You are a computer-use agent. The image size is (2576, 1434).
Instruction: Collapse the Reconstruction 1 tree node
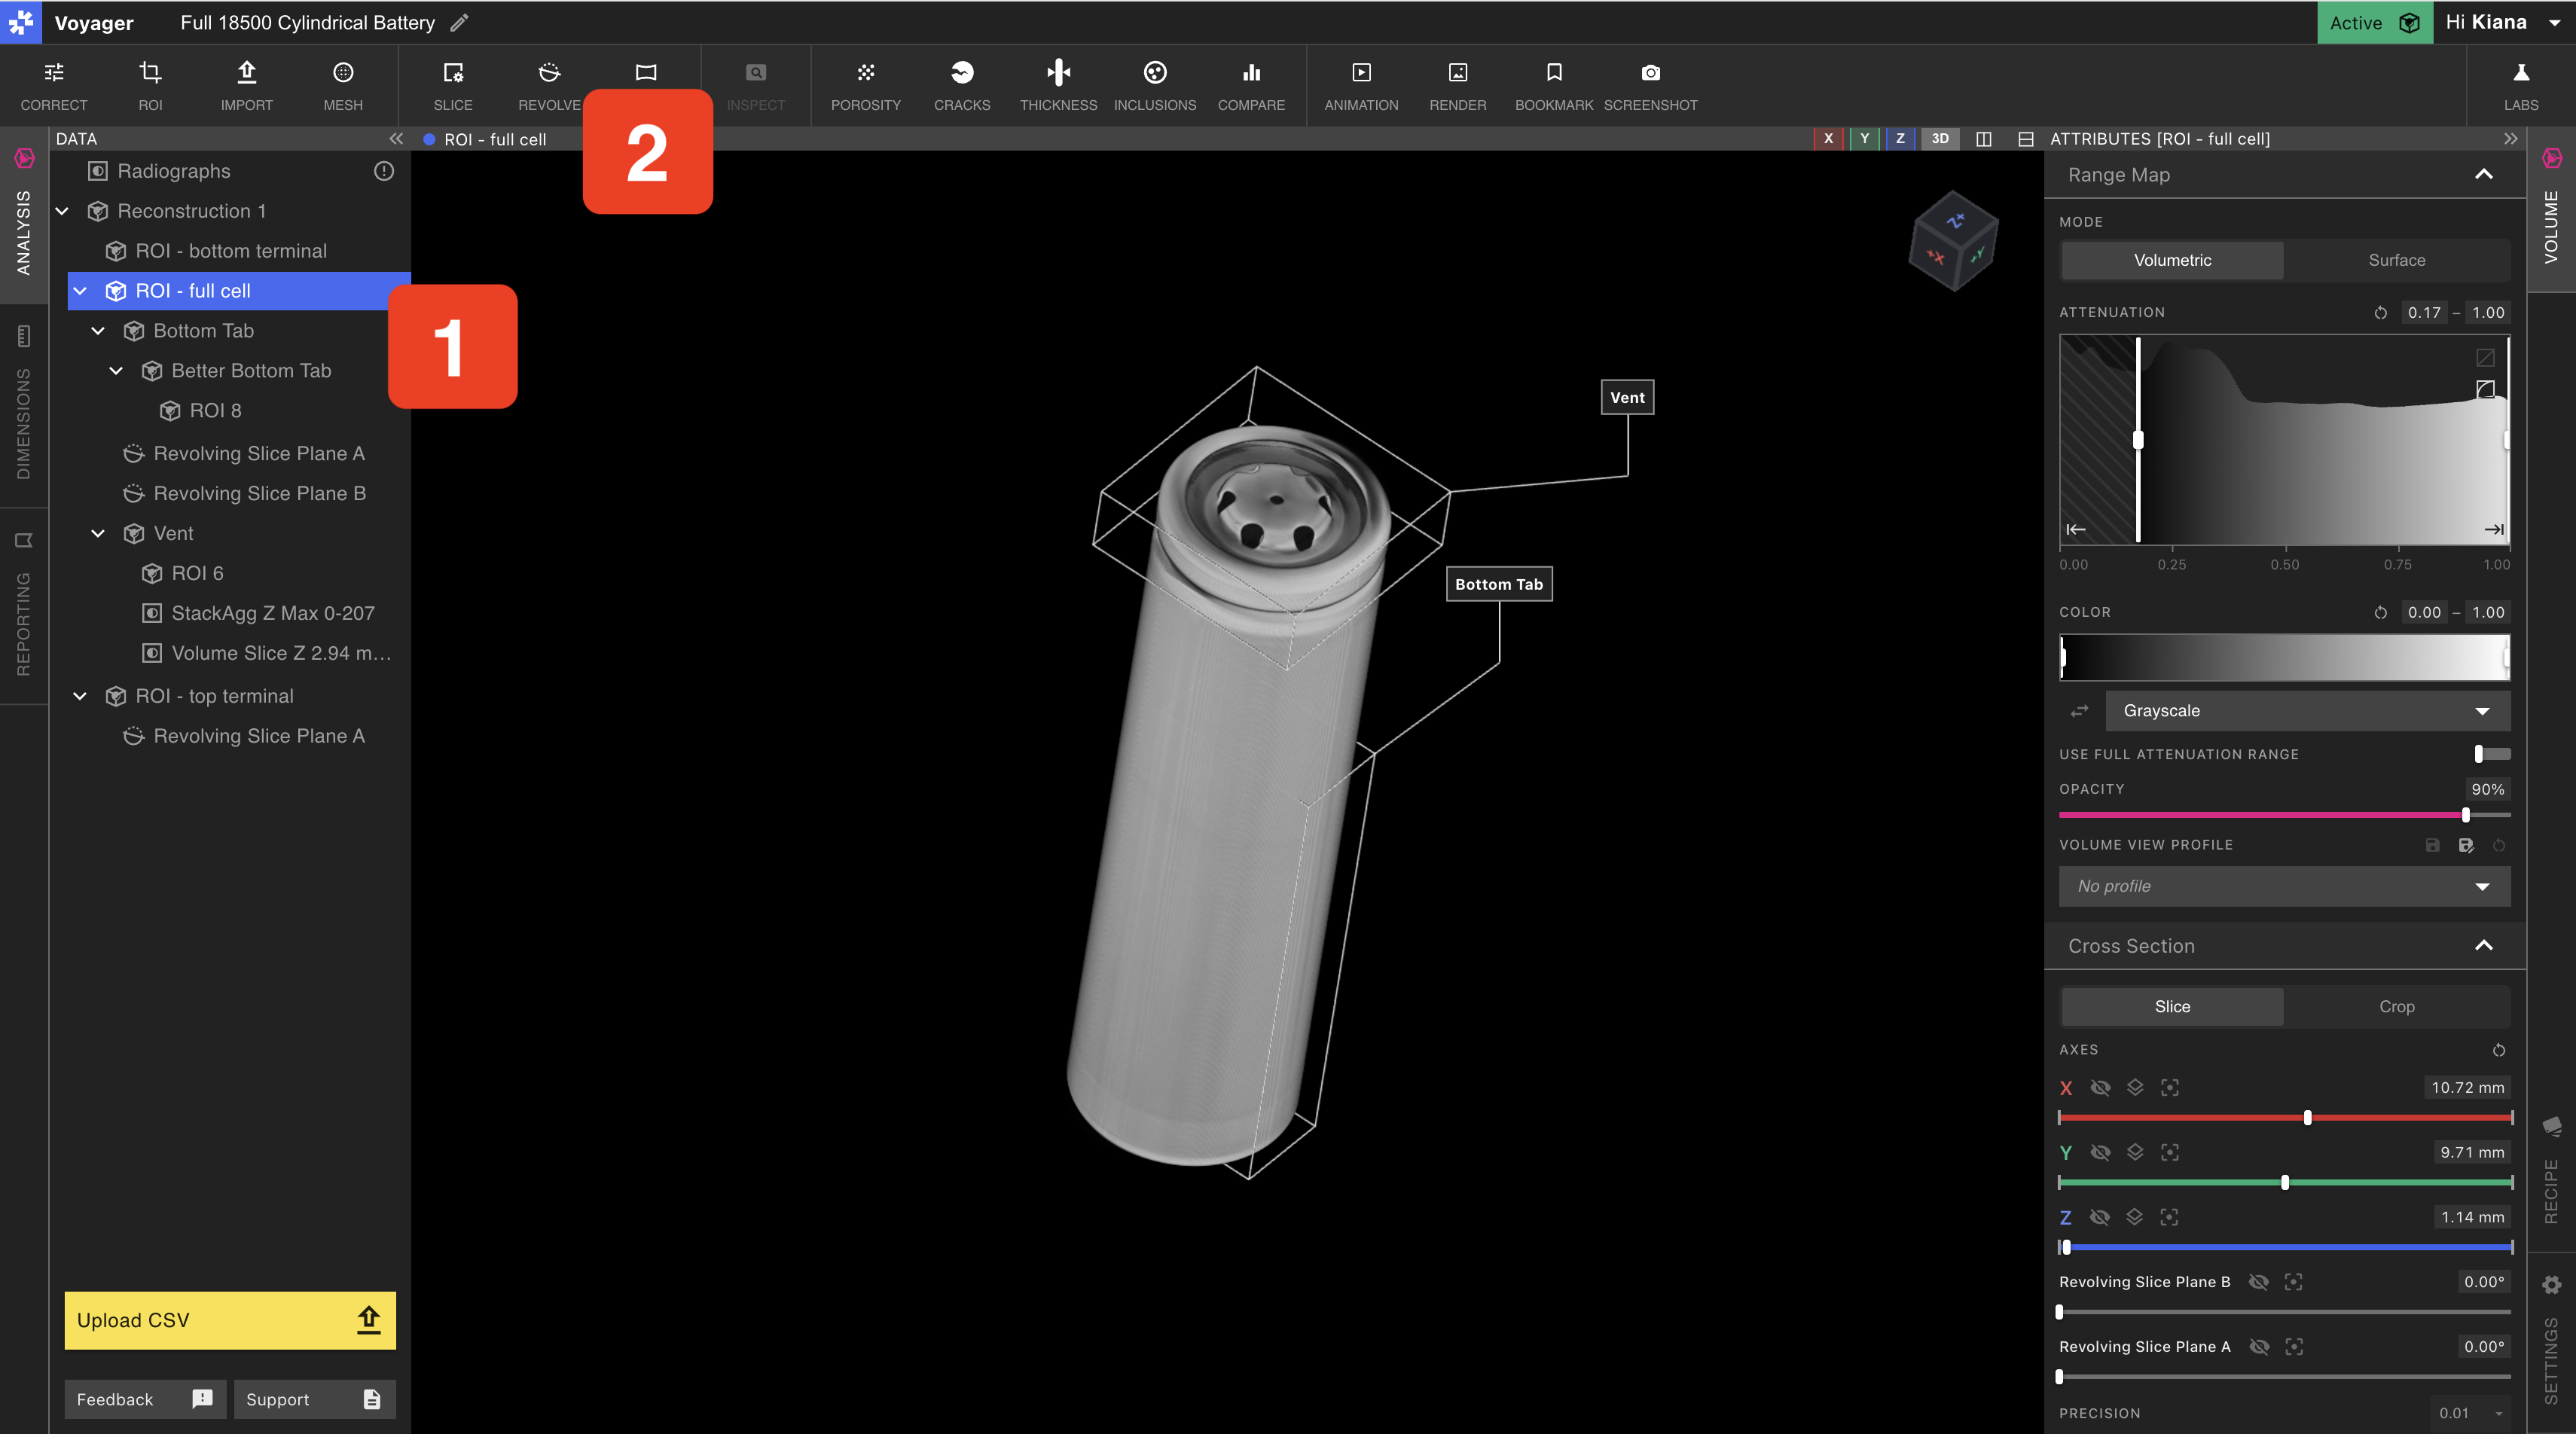coord(62,211)
